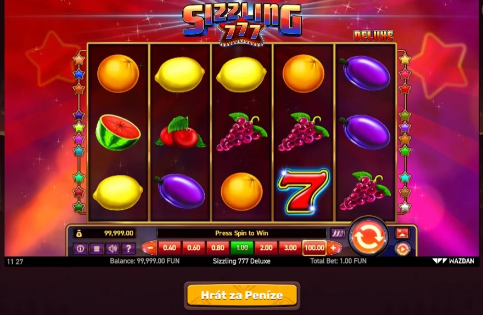The width and height of the screenshot is (483, 315).
Task: Click the Hrát za Peníze button
Action: pyautogui.click(x=242, y=295)
